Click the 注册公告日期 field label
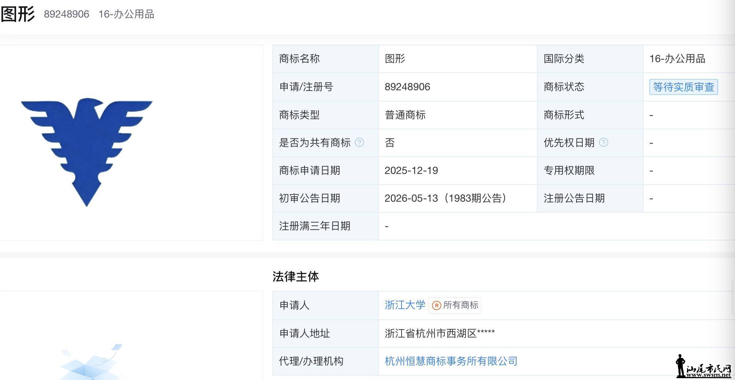This screenshot has width=735, height=380. click(574, 198)
